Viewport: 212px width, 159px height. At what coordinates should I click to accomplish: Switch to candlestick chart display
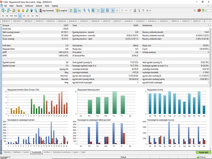coord(75,11)
